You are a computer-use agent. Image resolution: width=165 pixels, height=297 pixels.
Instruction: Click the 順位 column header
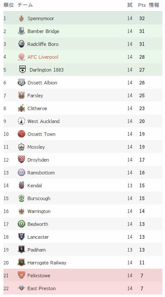(9, 5)
